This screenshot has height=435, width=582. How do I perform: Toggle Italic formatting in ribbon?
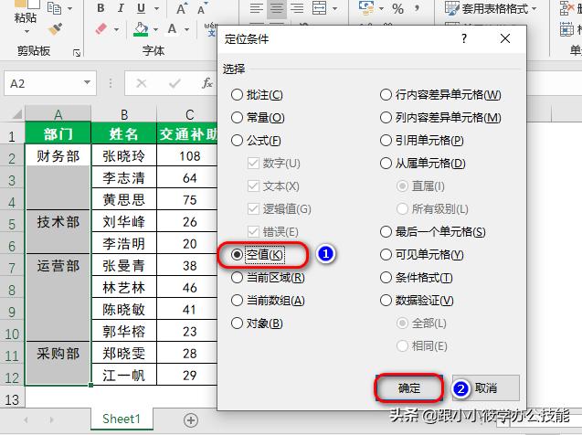click(x=121, y=8)
